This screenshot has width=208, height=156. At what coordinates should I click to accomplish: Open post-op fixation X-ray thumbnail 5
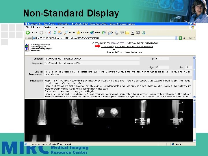(176, 112)
